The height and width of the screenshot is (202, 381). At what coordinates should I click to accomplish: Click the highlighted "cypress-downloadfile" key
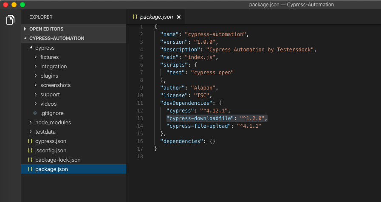(200, 118)
